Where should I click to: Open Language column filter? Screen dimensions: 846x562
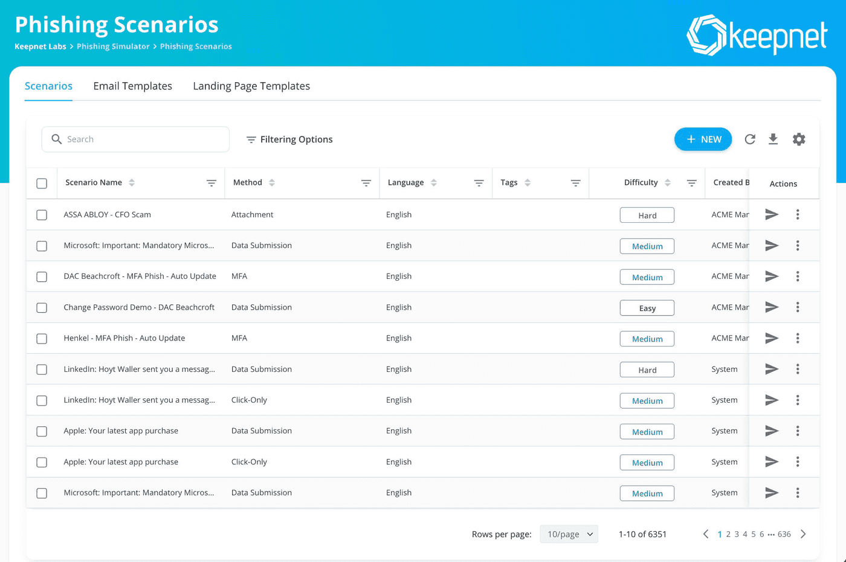click(x=479, y=183)
